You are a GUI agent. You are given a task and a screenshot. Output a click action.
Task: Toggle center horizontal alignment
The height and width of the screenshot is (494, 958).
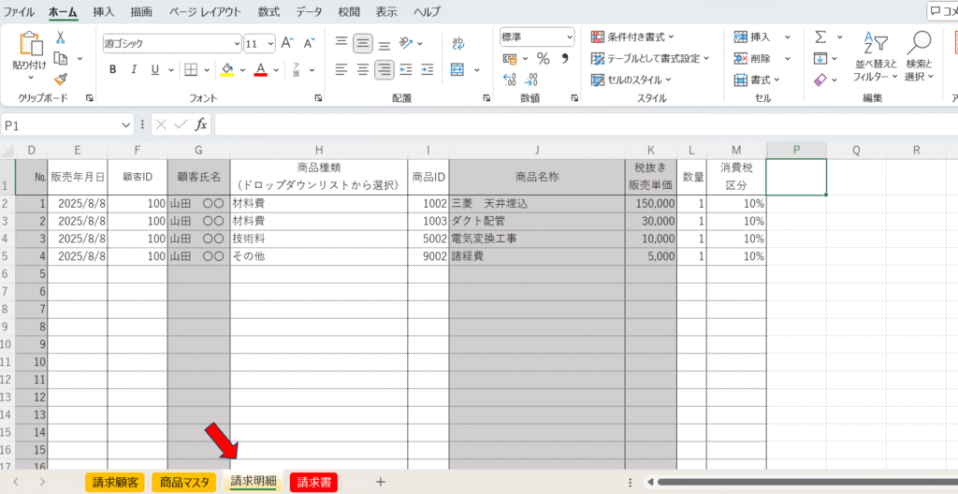362,69
